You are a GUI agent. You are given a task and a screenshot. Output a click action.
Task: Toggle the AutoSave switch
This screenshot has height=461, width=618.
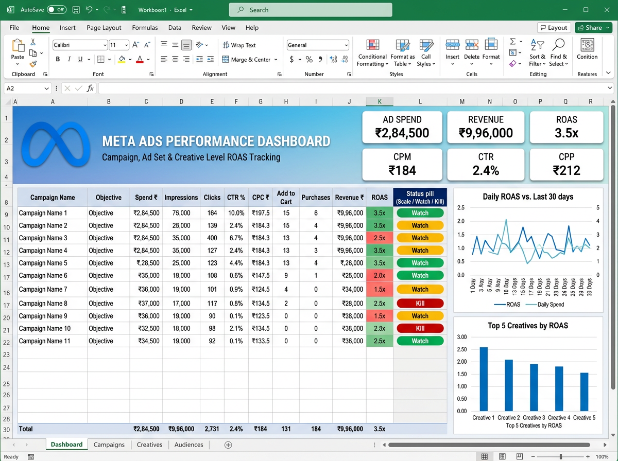(x=56, y=10)
